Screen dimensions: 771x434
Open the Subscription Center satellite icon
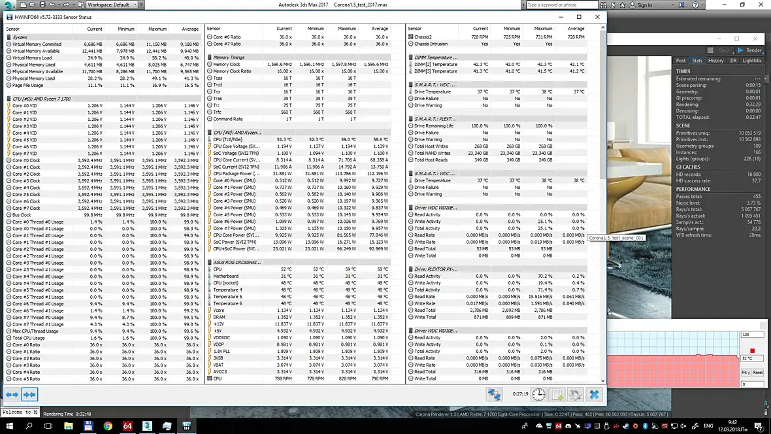613,5
